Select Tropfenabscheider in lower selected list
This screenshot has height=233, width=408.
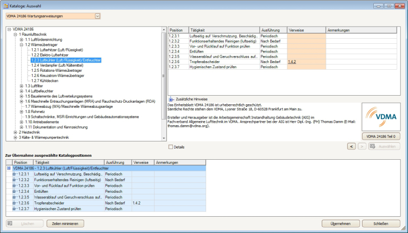click(x=49, y=203)
